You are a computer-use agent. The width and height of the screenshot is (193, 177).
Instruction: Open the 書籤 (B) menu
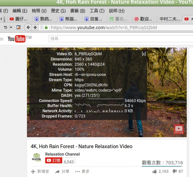pos(78,11)
